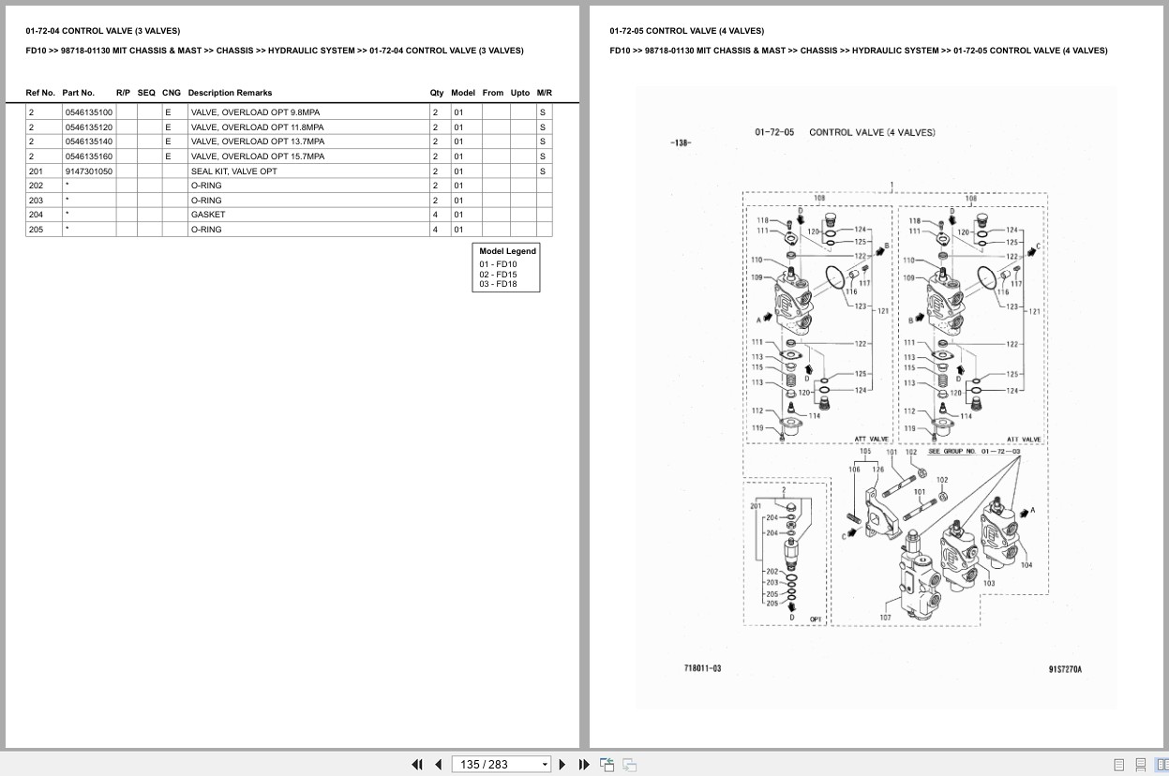
Task: Click 02 - FD15 in Model Legend
Action: click(498, 275)
